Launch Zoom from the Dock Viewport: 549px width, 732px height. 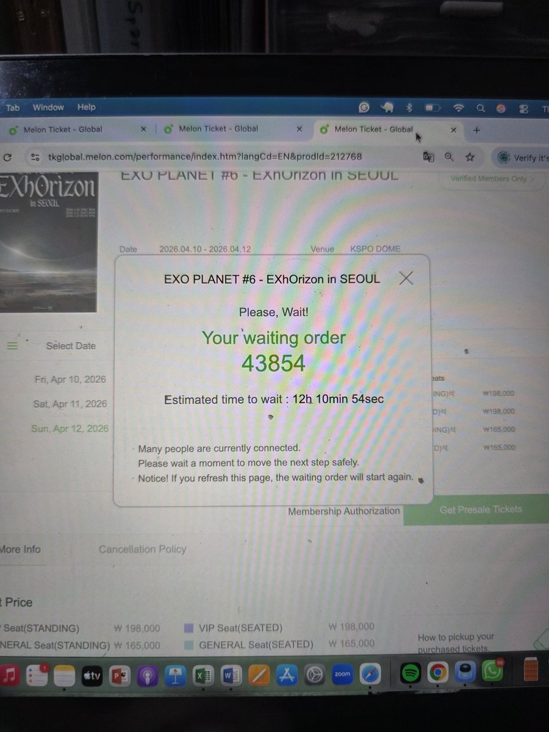(342, 674)
